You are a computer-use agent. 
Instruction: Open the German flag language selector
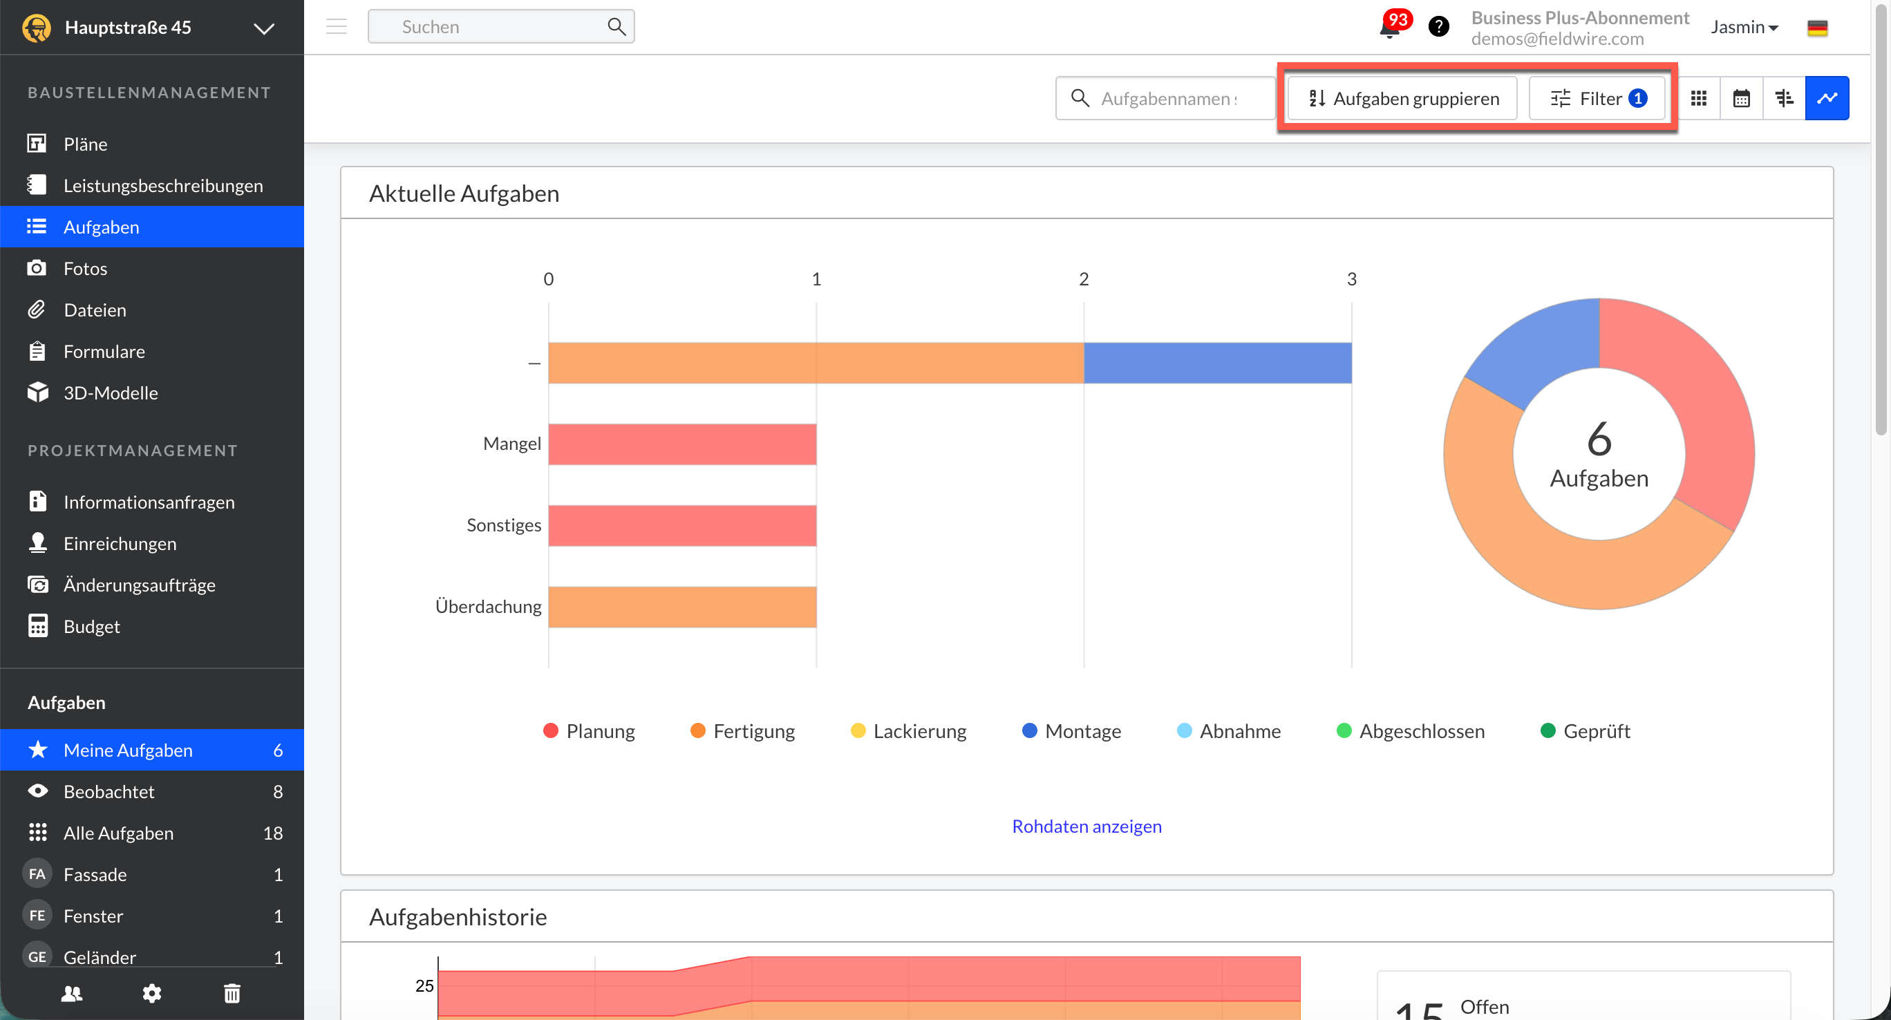1817,28
